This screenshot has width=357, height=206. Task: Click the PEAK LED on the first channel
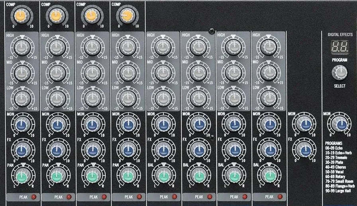[33, 197]
